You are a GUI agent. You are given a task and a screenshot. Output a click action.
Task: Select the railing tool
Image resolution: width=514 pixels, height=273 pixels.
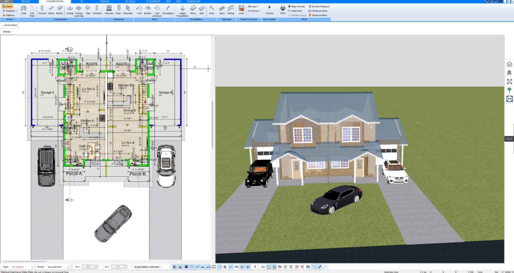point(231,10)
